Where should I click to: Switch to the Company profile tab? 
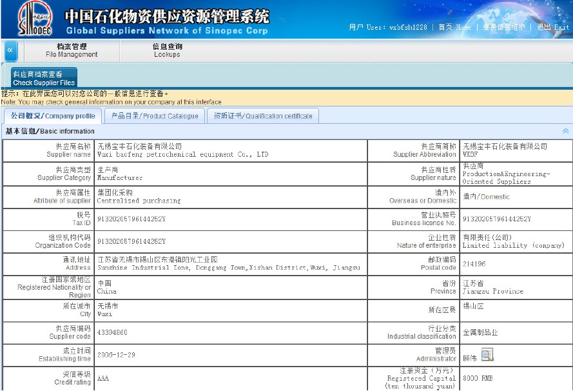53,116
